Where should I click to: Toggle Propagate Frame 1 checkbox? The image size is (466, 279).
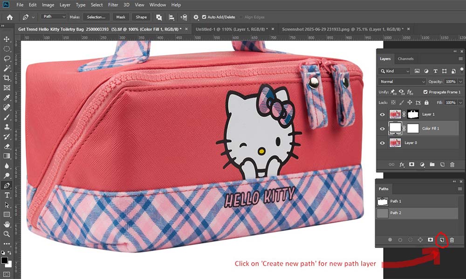[x=425, y=92]
